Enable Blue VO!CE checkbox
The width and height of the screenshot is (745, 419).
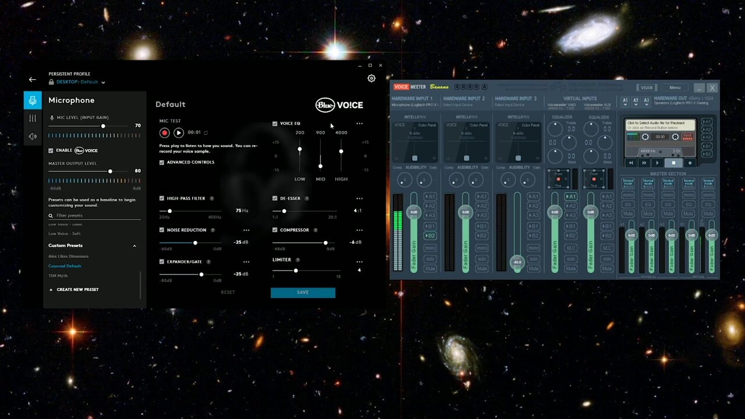(x=51, y=151)
